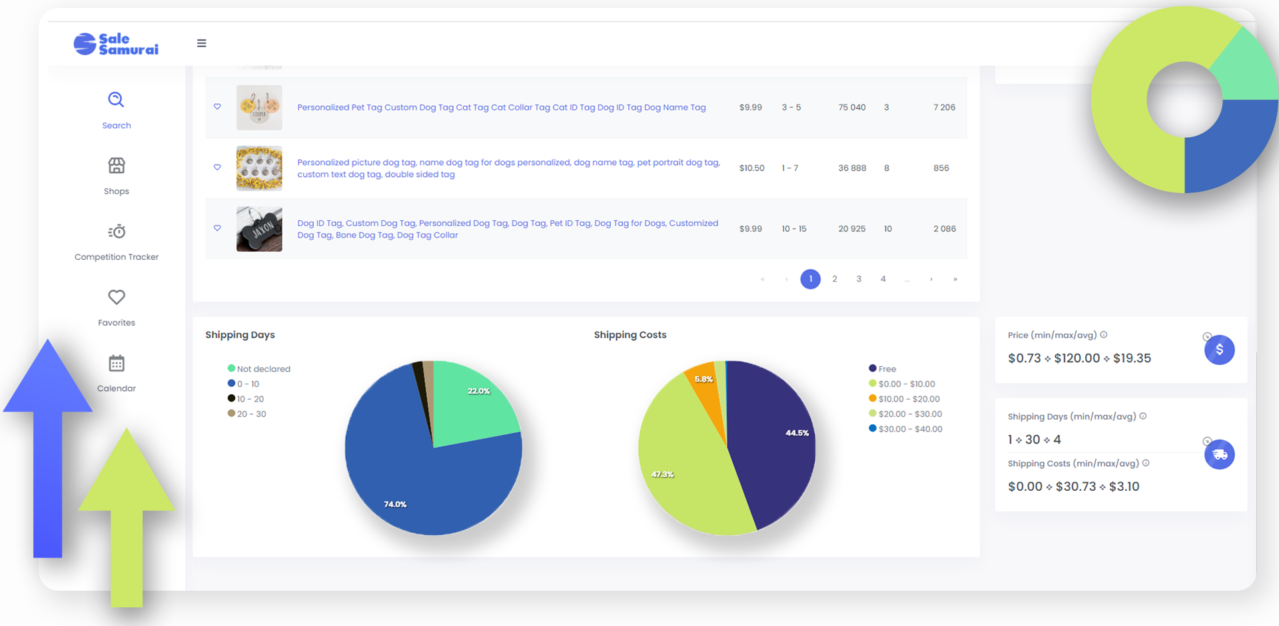Click the JAXON dog tag thumbnail
Screen dimensions: 1279x626
point(259,228)
